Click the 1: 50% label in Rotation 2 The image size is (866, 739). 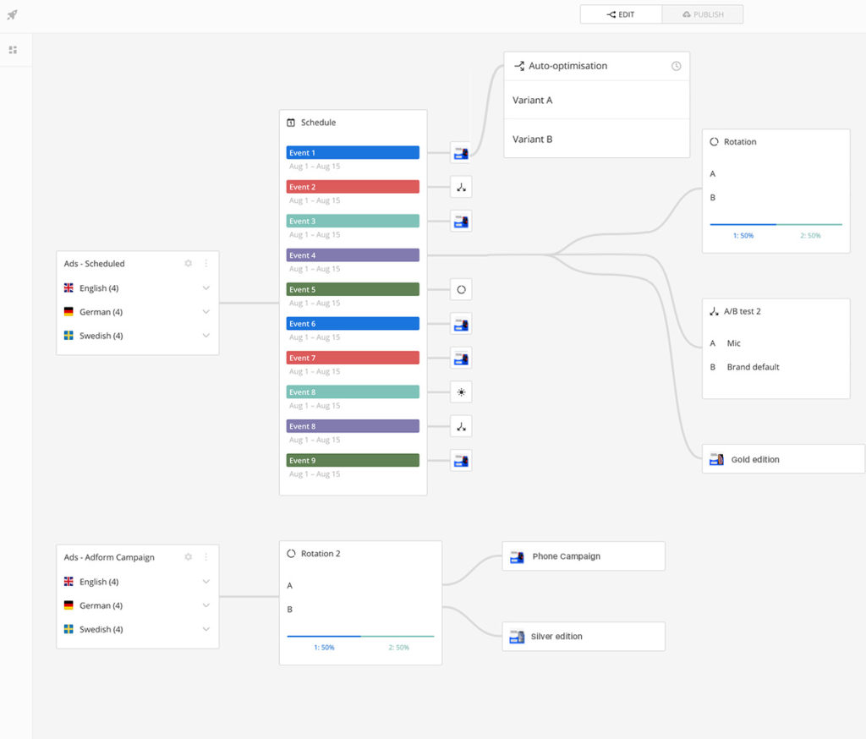click(x=324, y=648)
